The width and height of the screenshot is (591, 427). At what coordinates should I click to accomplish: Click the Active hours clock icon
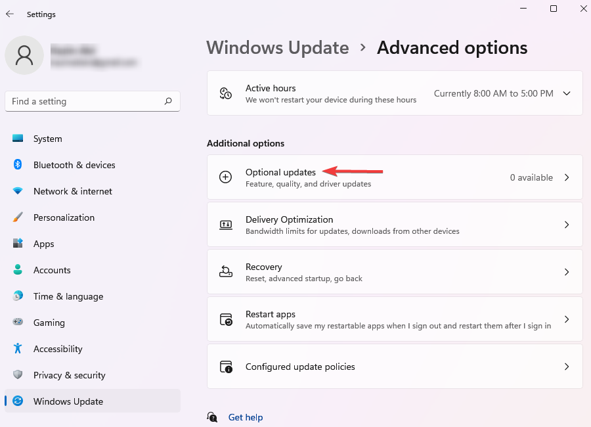[225, 93]
